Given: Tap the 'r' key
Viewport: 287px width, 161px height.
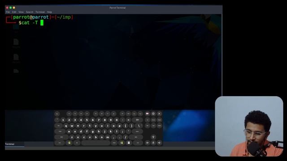Looking at the screenshot, I should (x=84, y=126).
